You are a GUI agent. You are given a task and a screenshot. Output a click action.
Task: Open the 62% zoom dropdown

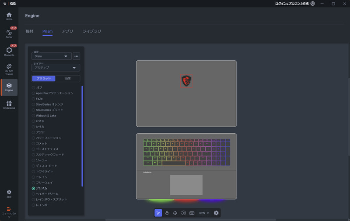204,213
